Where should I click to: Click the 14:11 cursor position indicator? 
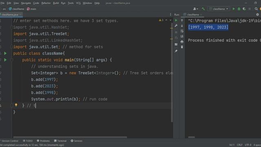pos(232,145)
